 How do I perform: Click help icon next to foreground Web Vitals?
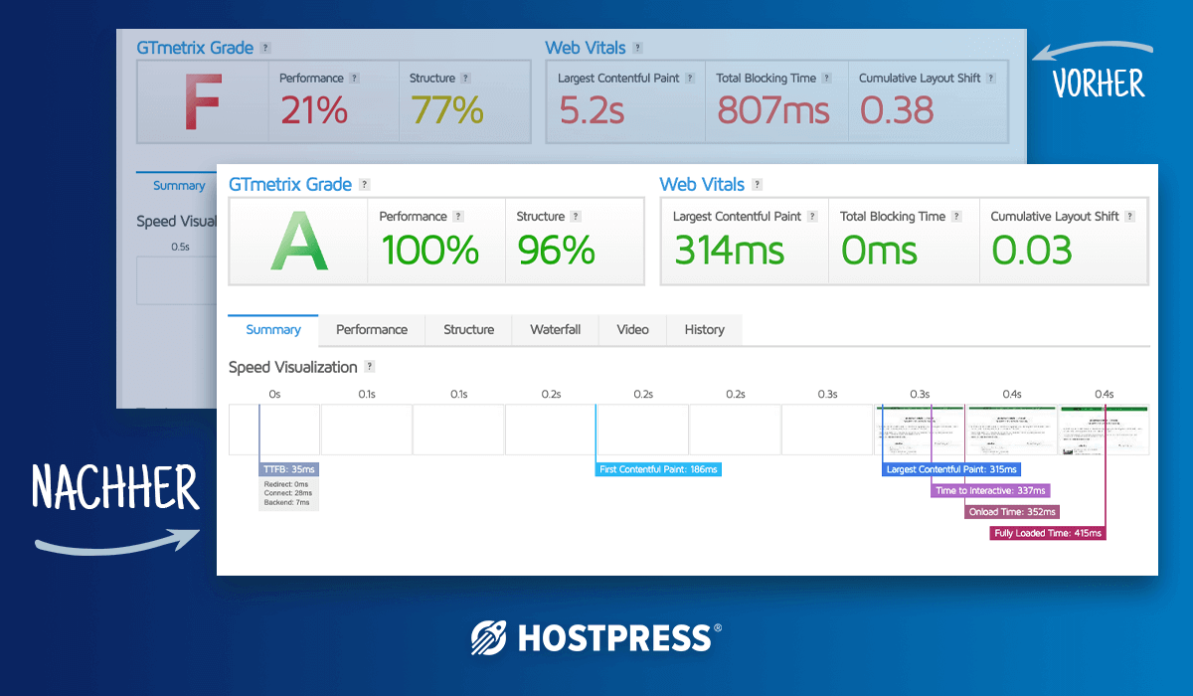click(758, 185)
